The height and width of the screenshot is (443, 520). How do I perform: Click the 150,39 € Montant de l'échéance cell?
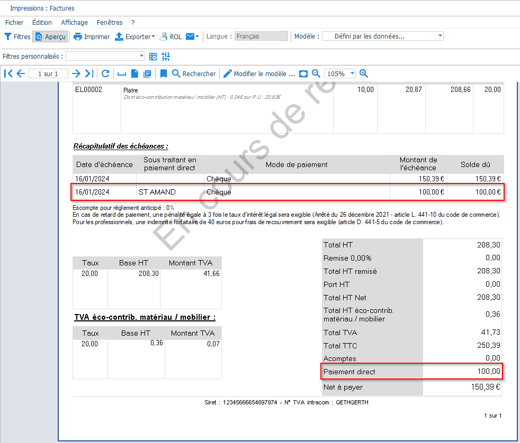pyautogui.click(x=431, y=179)
